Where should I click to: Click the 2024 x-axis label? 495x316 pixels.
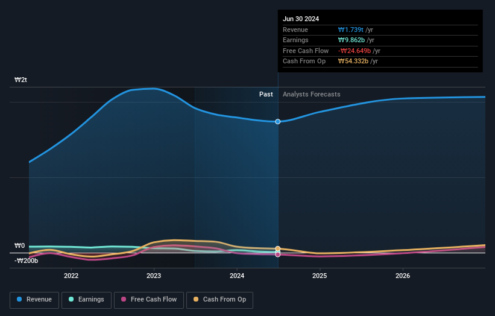(x=237, y=276)
